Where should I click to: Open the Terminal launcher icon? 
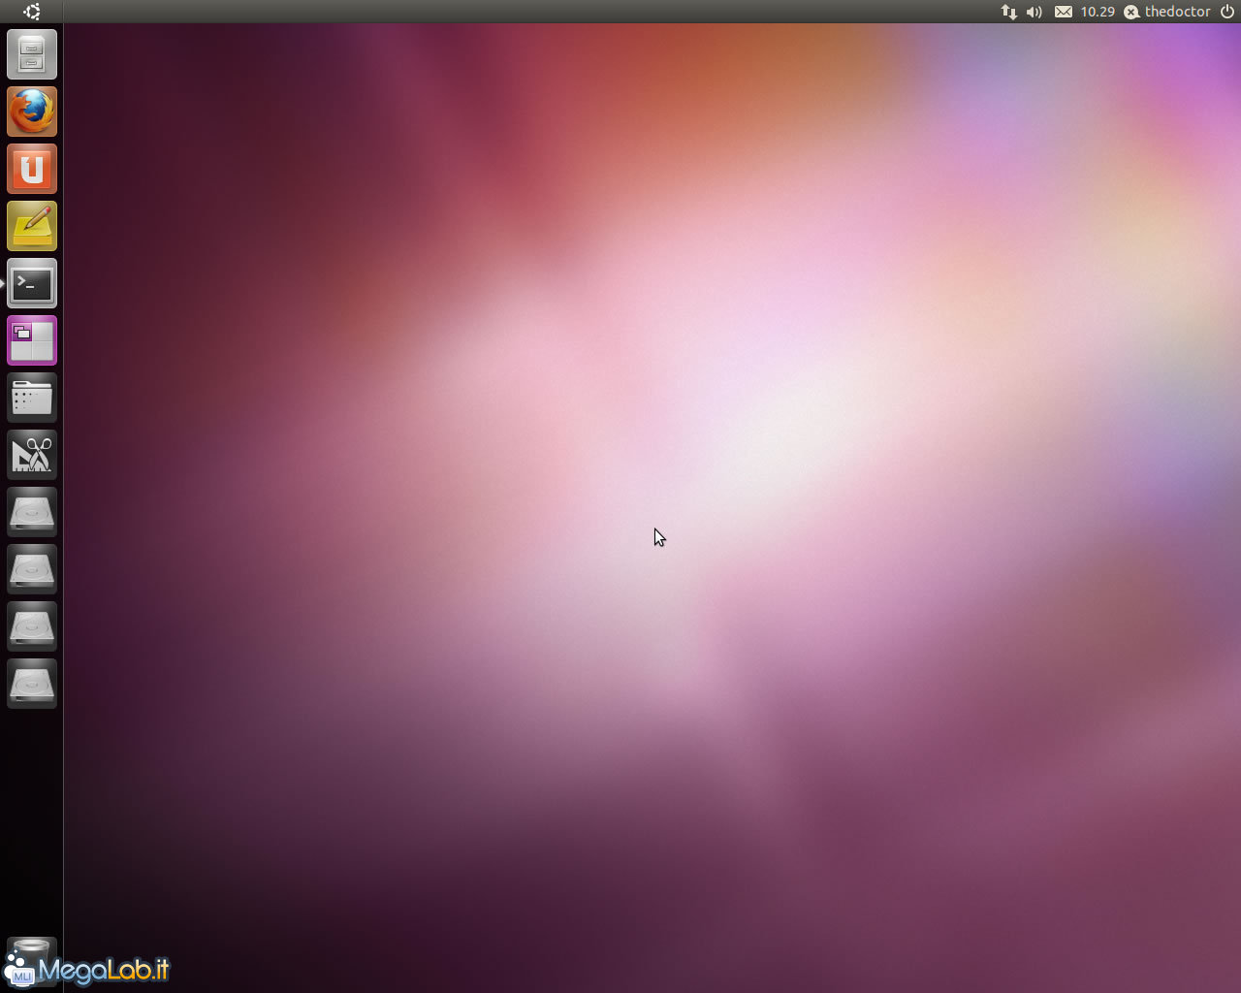point(32,283)
